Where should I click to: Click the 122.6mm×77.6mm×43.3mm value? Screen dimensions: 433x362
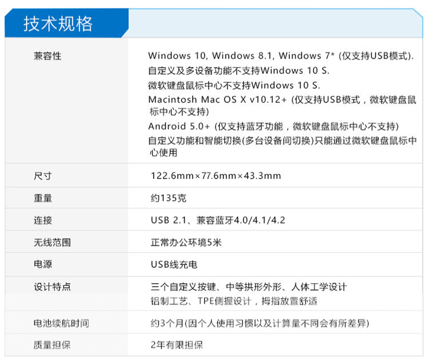tap(216, 176)
